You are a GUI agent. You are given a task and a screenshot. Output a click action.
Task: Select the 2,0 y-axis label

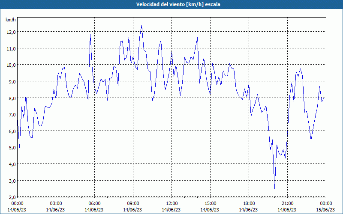click(x=12, y=197)
